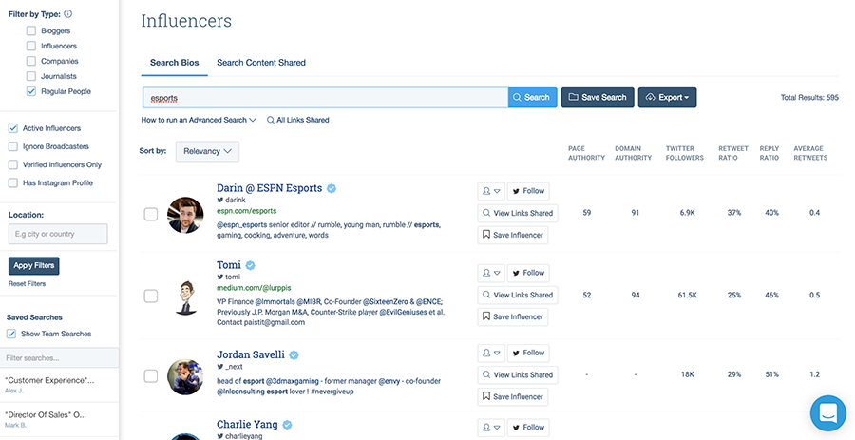Click the Apply Filters button
The image size is (855, 440).
click(x=34, y=265)
